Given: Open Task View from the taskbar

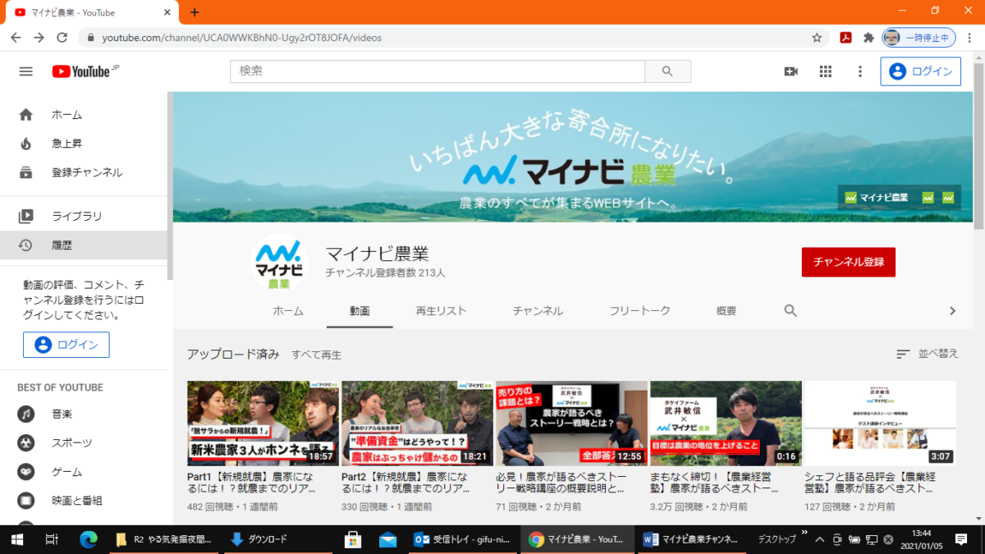Looking at the screenshot, I should pos(51,539).
